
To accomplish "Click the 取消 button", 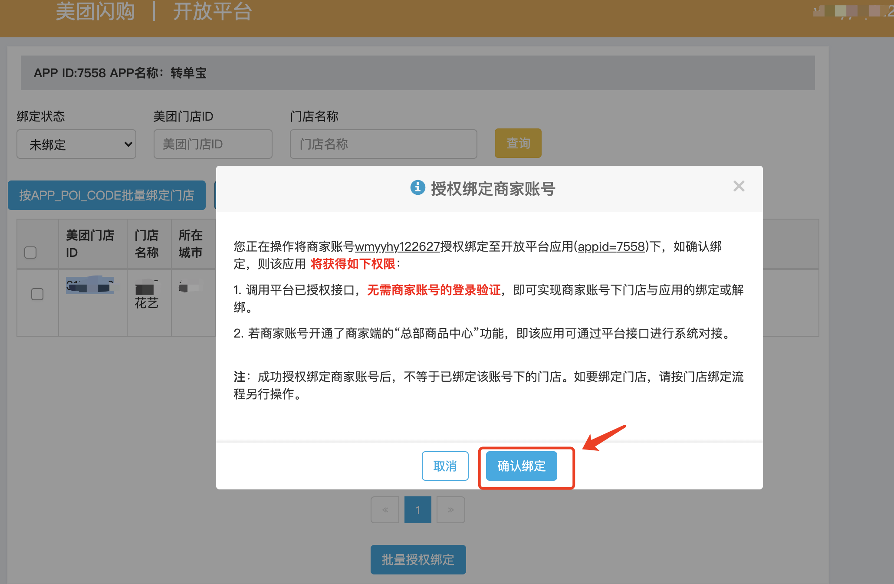I will click(445, 466).
